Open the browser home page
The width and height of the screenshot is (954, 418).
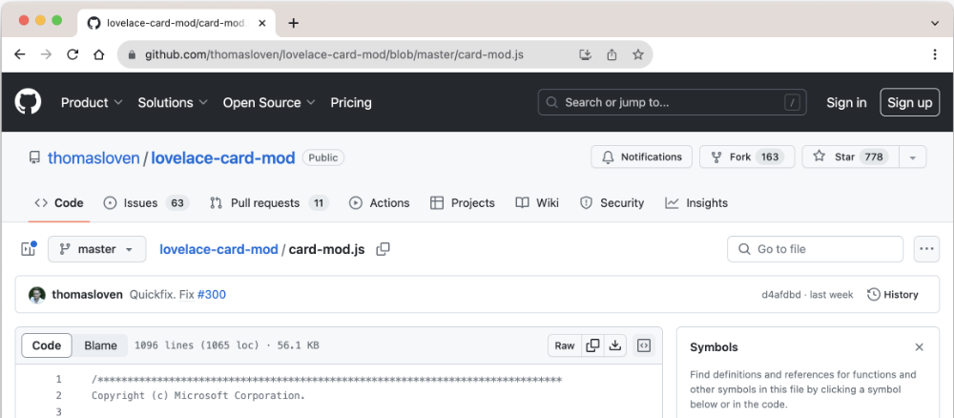(x=98, y=54)
